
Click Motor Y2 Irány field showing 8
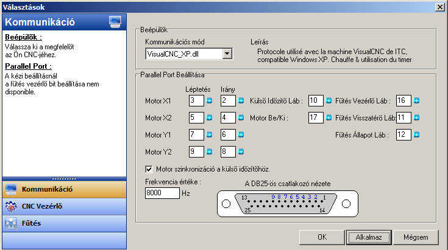click(x=228, y=152)
